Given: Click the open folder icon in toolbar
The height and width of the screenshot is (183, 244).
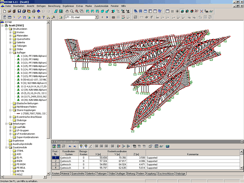Looking at the screenshot, I should pos(9,11).
